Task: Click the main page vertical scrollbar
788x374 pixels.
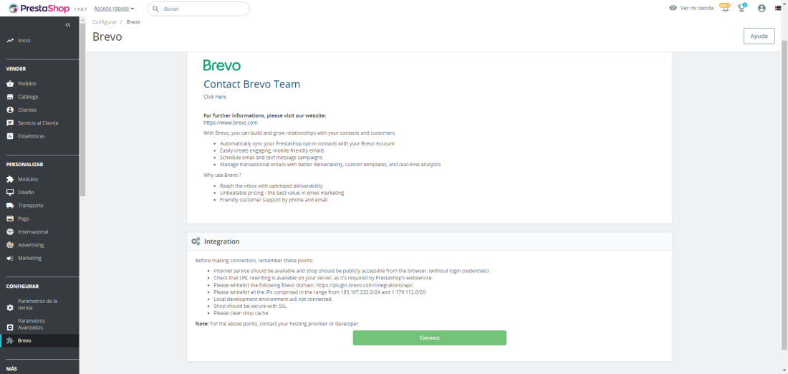Action: [785, 196]
